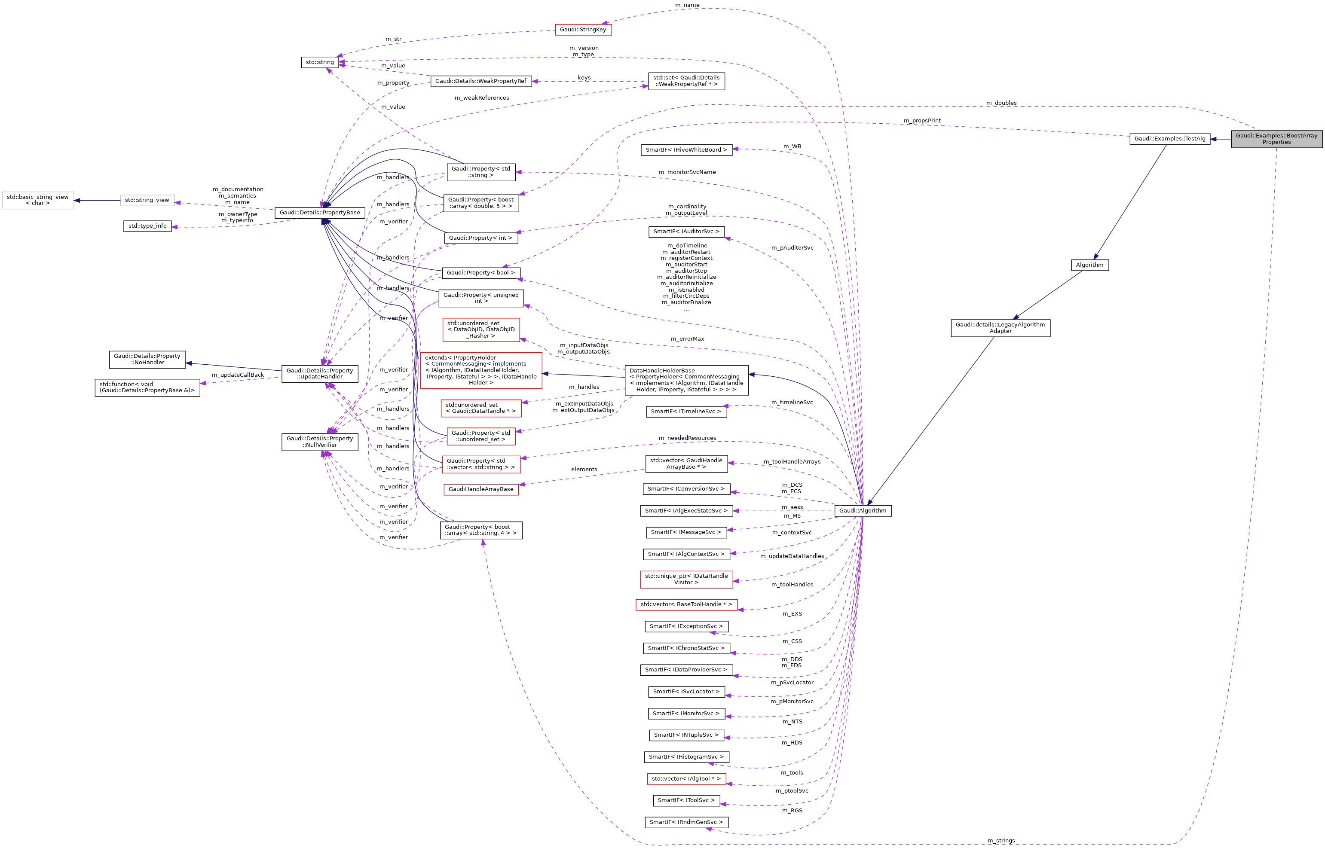The width and height of the screenshot is (1325, 848).
Task: Open std::unique_ptr< IDataHandleVisitor > node
Action: point(686,579)
